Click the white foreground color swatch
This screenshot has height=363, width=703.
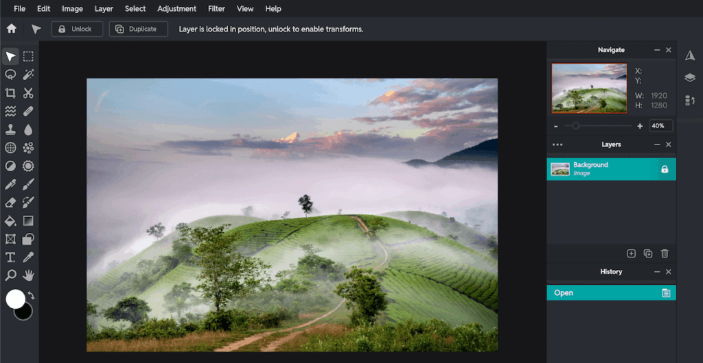[15, 299]
